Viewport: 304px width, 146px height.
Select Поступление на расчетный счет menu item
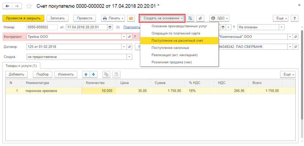point(179,41)
